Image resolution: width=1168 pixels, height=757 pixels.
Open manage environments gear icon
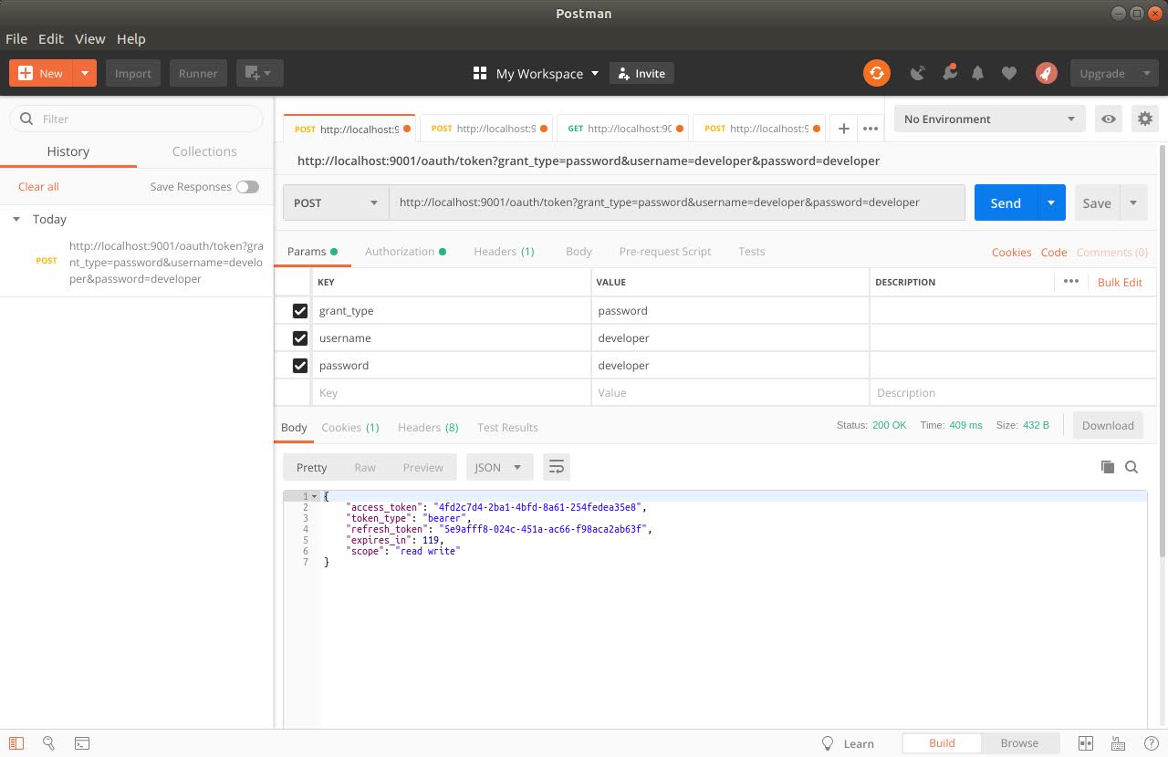pyautogui.click(x=1144, y=119)
